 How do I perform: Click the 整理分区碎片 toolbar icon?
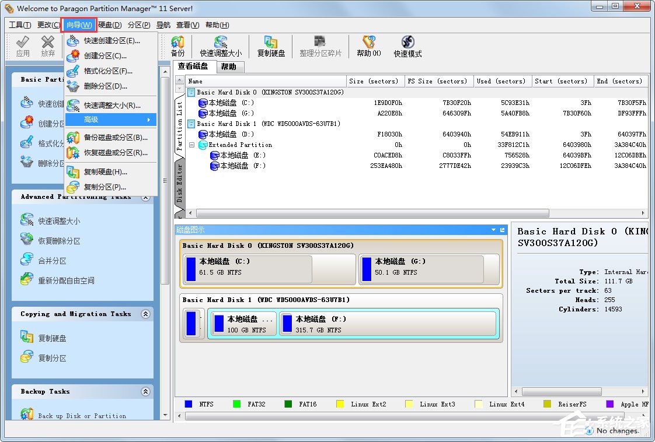click(320, 46)
